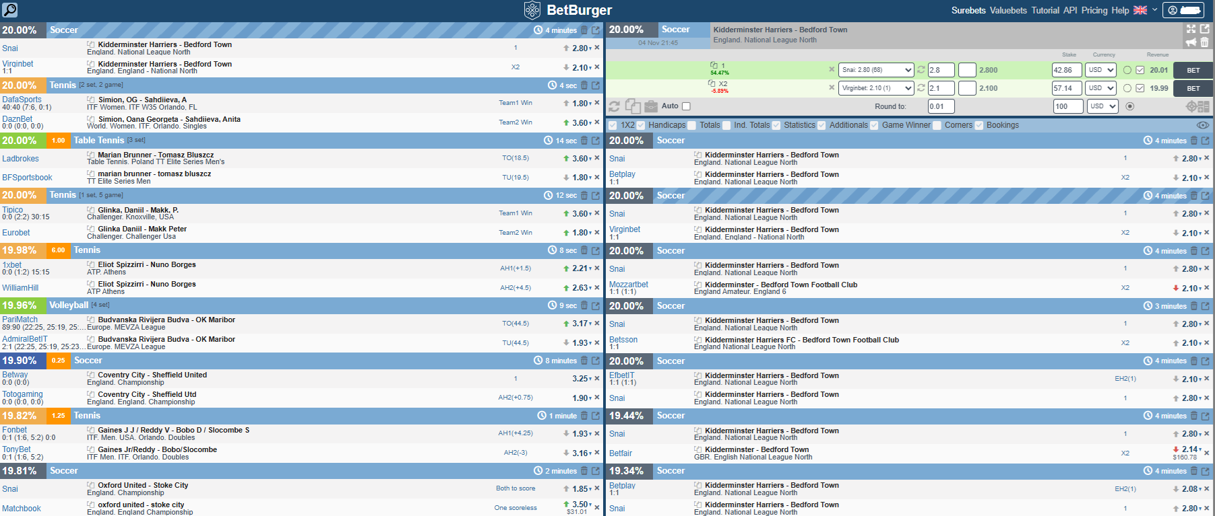Open the Pricing menu item
The width and height of the screenshot is (1215, 516).
click(x=1094, y=10)
